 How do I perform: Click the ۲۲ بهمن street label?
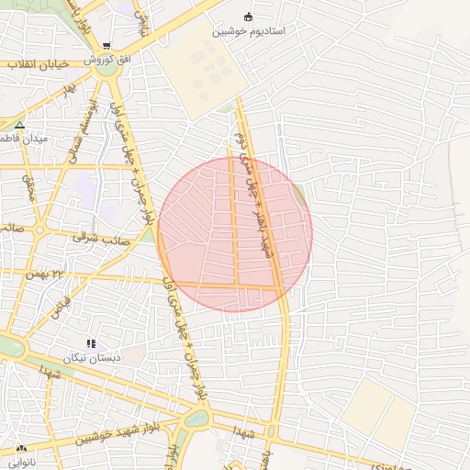pos(44,274)
